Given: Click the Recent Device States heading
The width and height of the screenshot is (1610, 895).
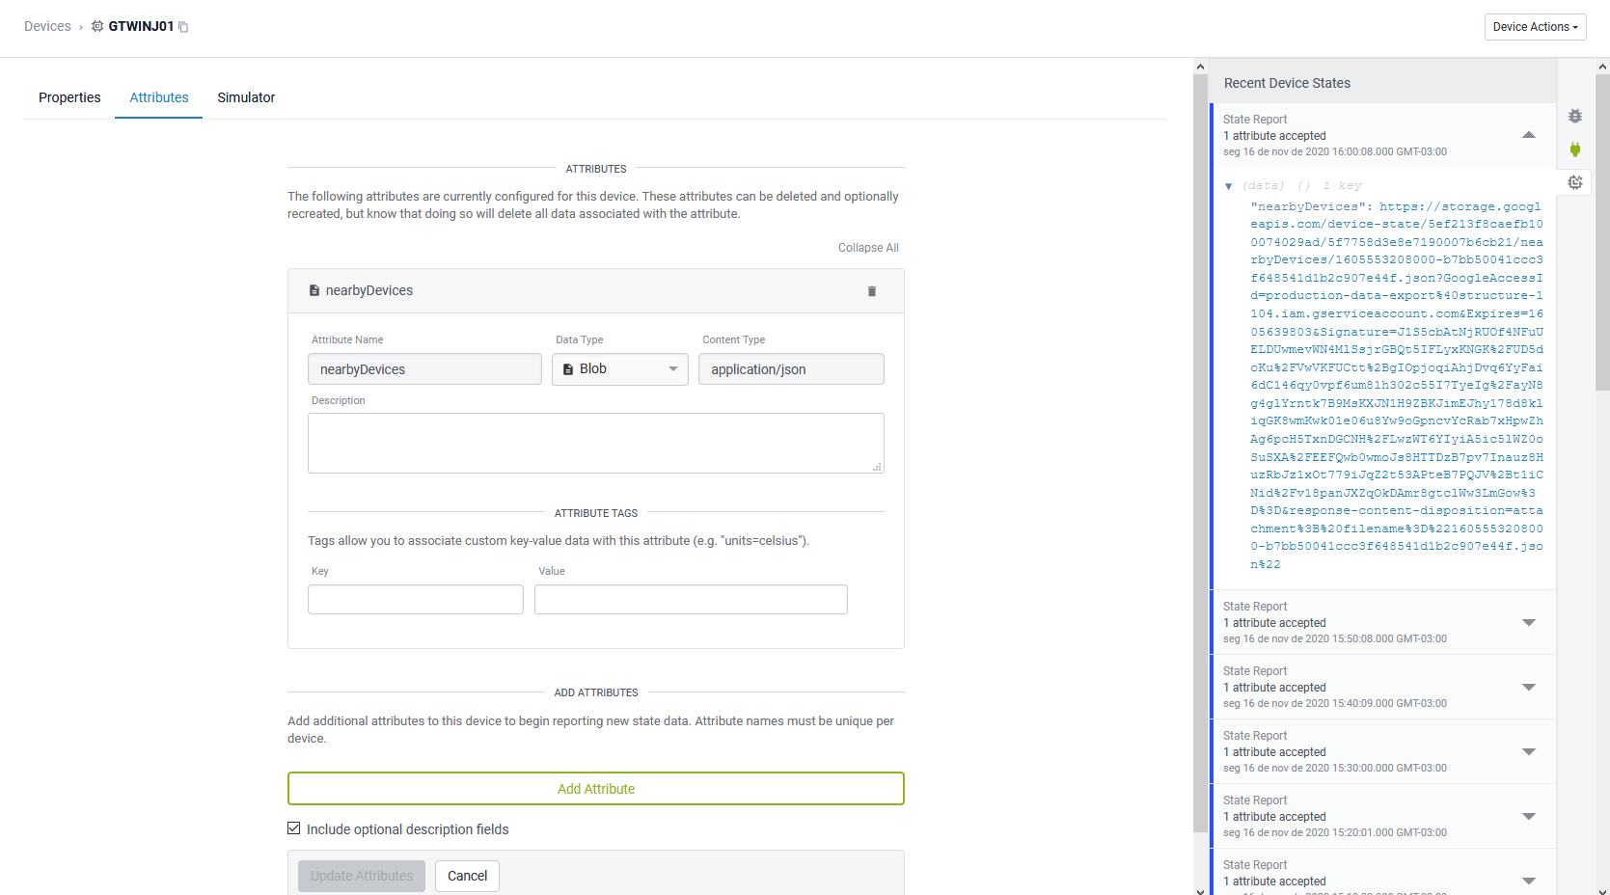Looking at the screenshot, I should (1287, 83).
